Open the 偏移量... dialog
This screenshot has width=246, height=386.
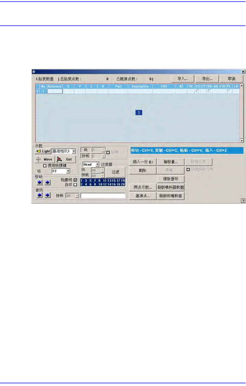click(x=170, y=162)
